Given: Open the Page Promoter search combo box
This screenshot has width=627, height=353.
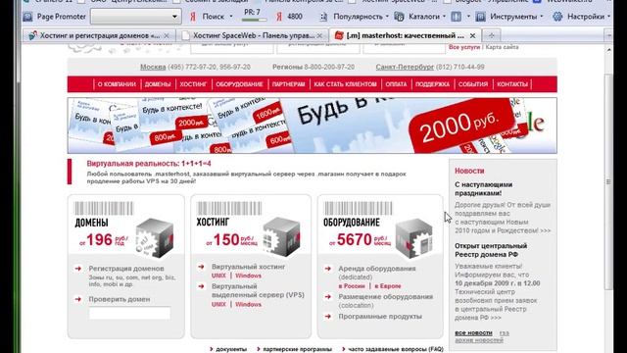Looking at the screenshot, I should pos(136,17).
